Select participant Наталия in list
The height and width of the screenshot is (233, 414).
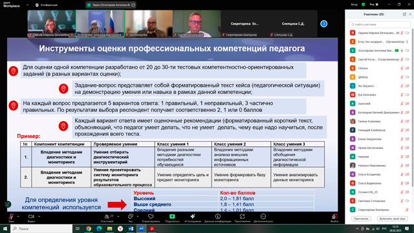click(x=380, y=157)
